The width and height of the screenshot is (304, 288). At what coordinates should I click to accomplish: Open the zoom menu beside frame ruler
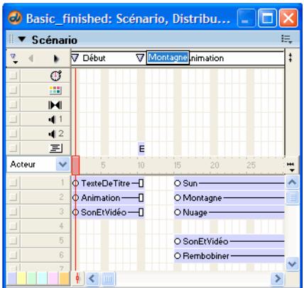(291, 167)
